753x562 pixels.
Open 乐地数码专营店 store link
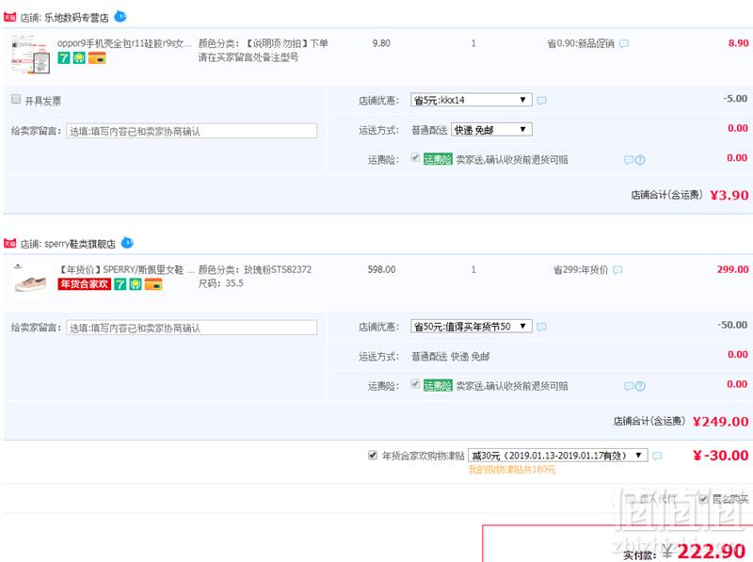(76, 18)
